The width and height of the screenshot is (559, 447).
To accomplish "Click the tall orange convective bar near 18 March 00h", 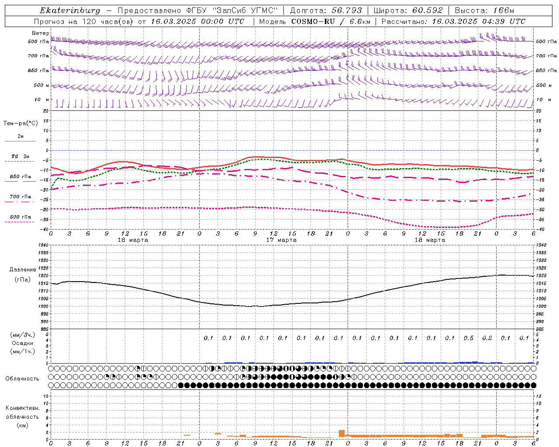I will point(342,433).
